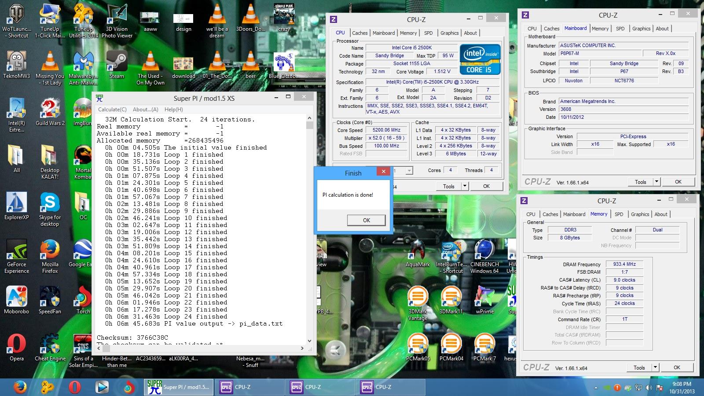Open Malwarebytes Anti-Malware shortcut
The height and width of the screenshot is (396, 704).
[83, 68]
